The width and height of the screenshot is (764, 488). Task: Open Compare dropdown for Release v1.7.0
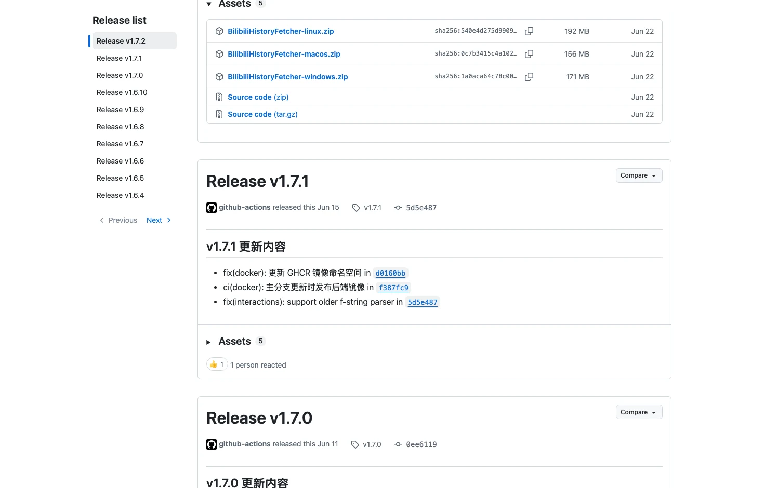[x=639, y=412]
